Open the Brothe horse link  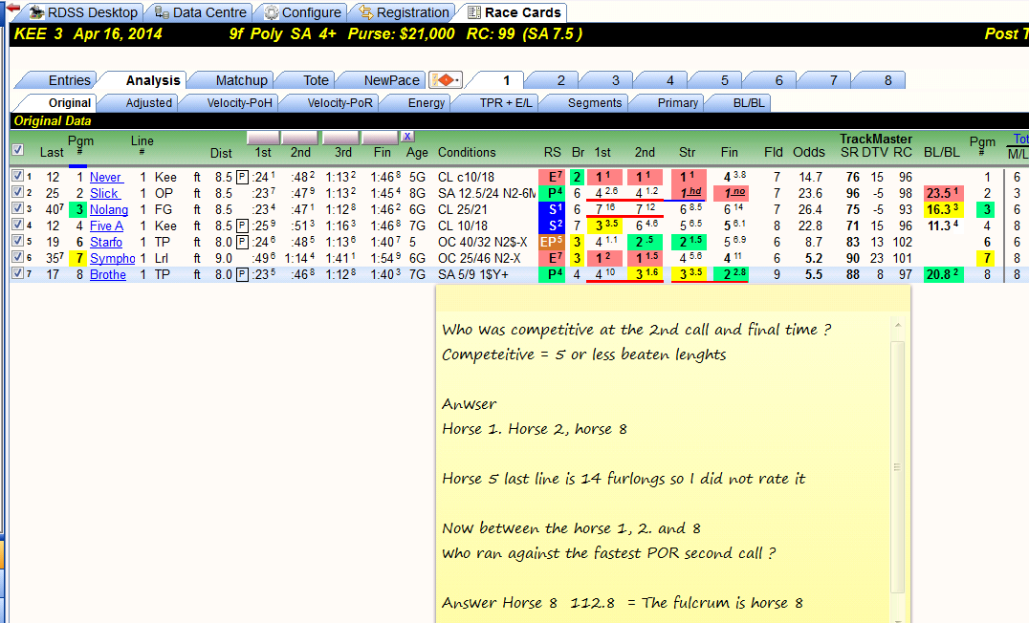click(108, 275)
